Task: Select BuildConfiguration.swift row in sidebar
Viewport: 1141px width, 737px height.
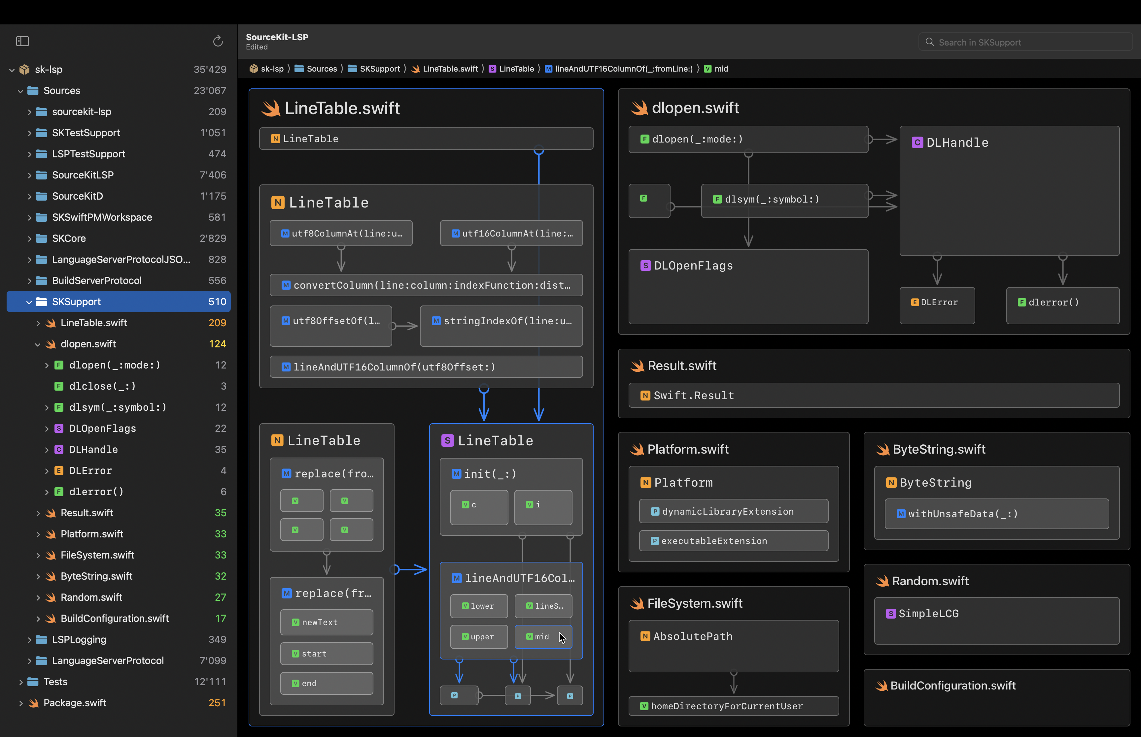Action: coord(119,618)
